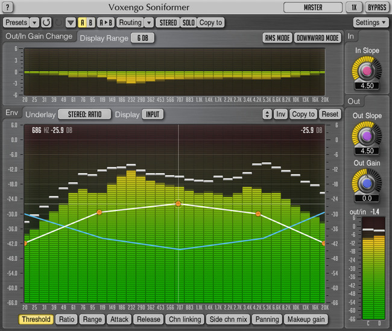Click the envelope control point near 4.2K
The width and height of the screenshot is (392, 331).
(258, 213)
